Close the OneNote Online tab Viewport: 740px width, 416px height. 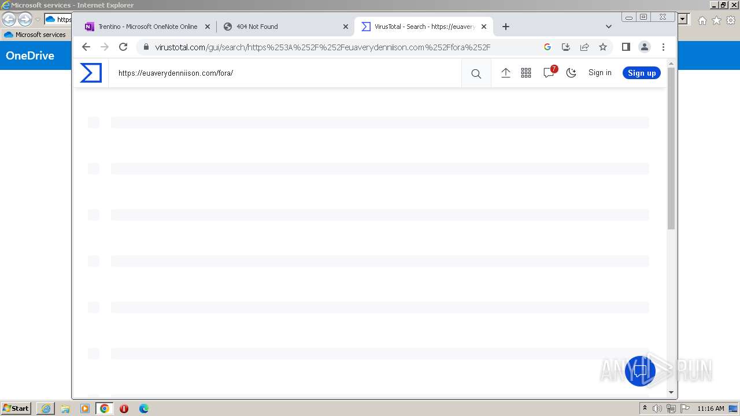[x=208, y=27]
